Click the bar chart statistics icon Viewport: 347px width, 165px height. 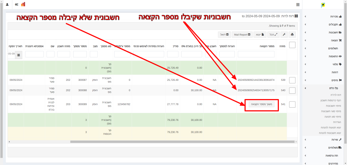tap(23, 4)
